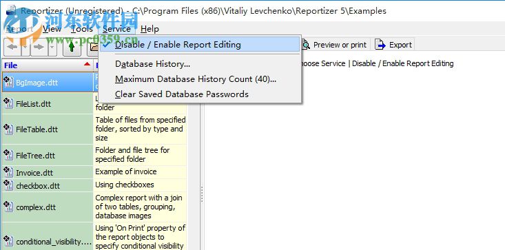The width and height of the screenshot is (505, 250).
Task: Click the red sort arrow in File header
Action: 87,64
